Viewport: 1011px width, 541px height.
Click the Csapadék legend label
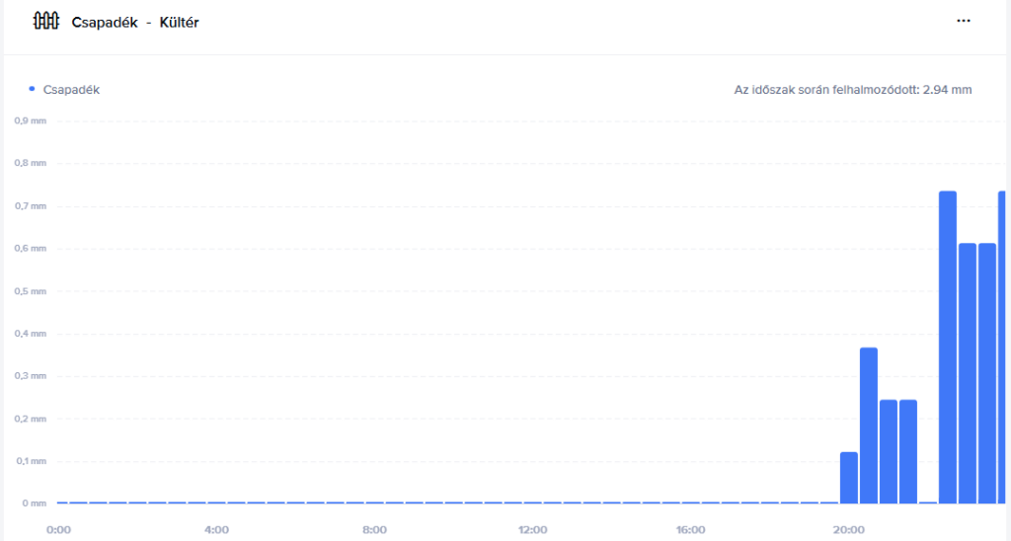[71, 90]
